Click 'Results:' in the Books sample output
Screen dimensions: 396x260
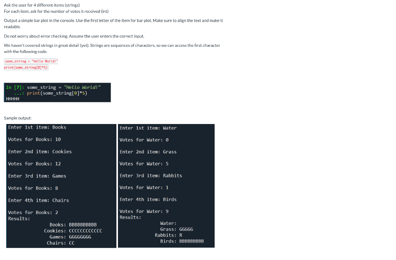(x=19, y=219)
